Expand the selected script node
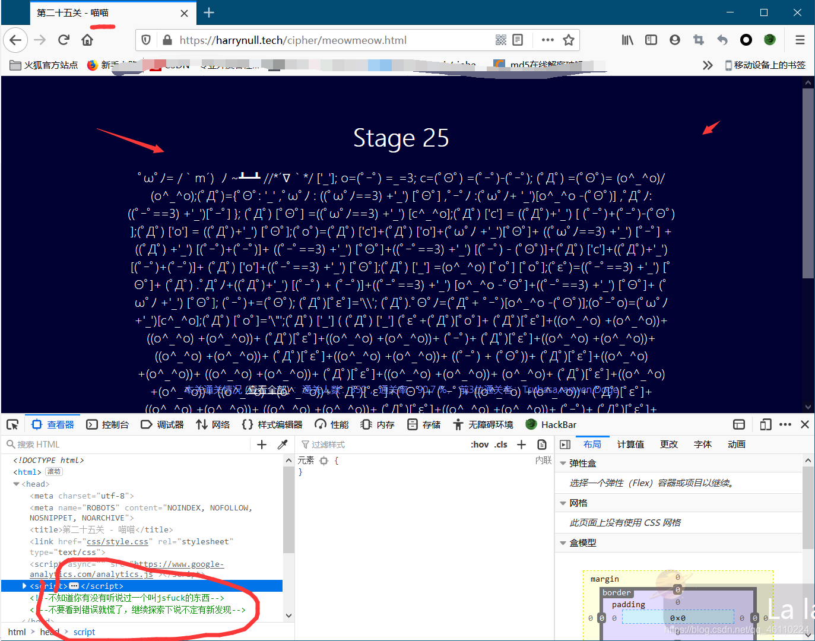 click(x=24, y=586)
